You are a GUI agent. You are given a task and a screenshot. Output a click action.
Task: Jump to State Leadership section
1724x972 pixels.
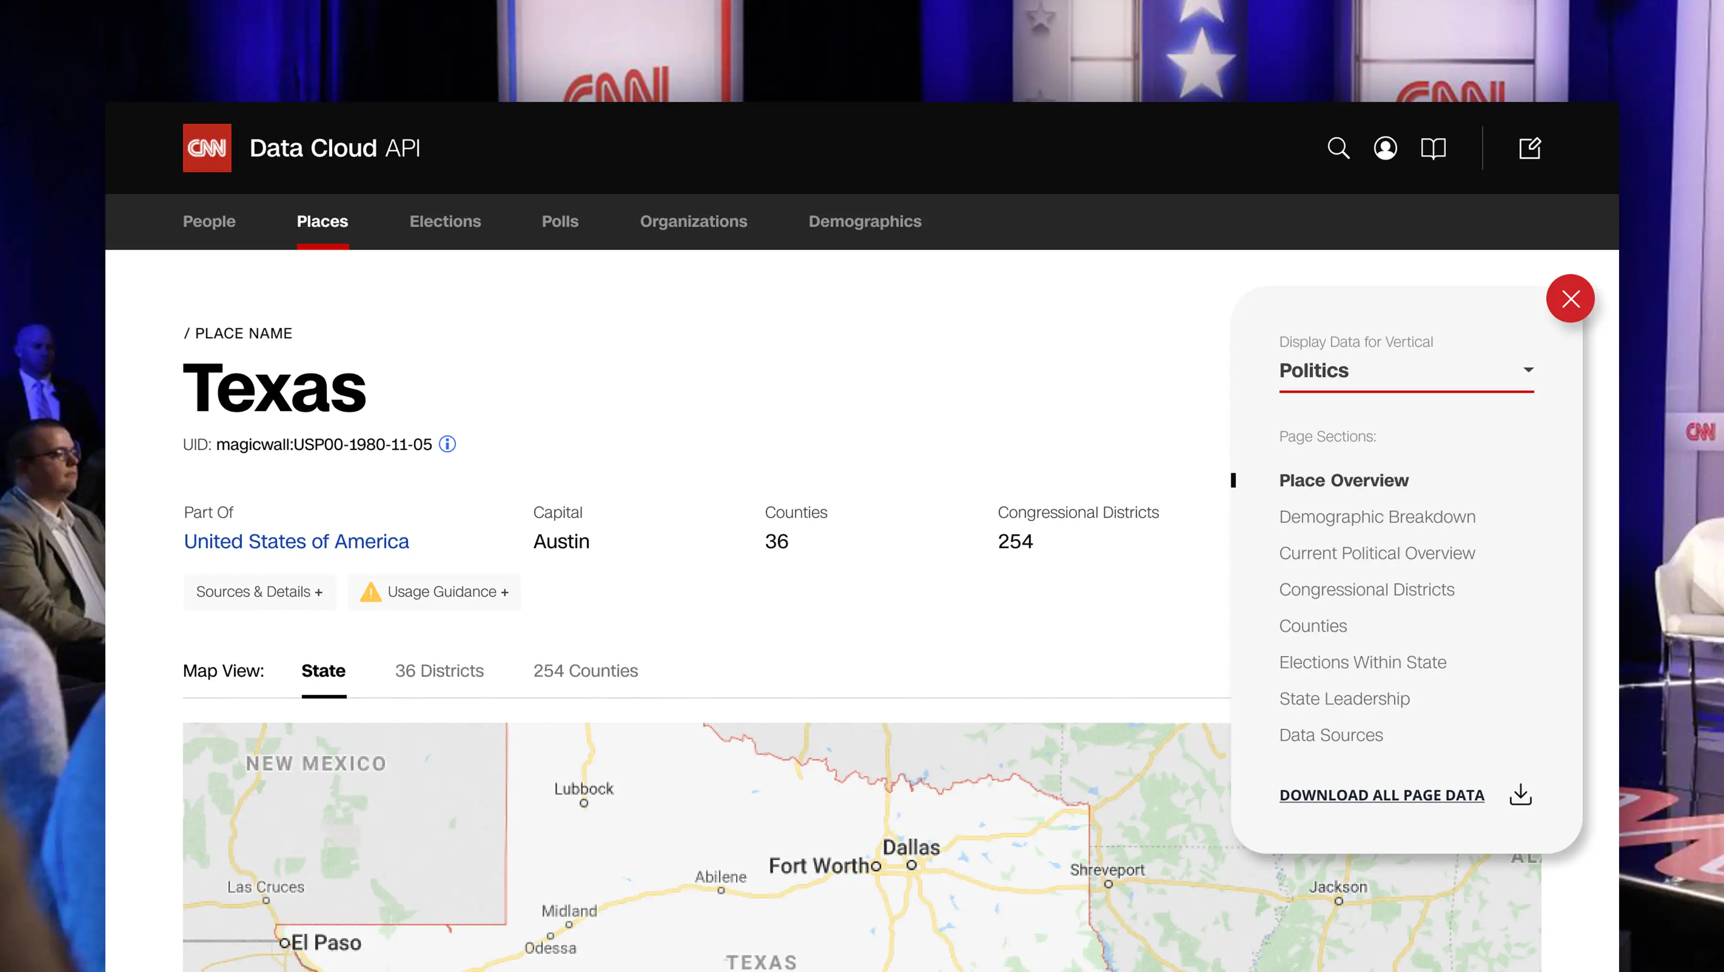pos(1344,698)
